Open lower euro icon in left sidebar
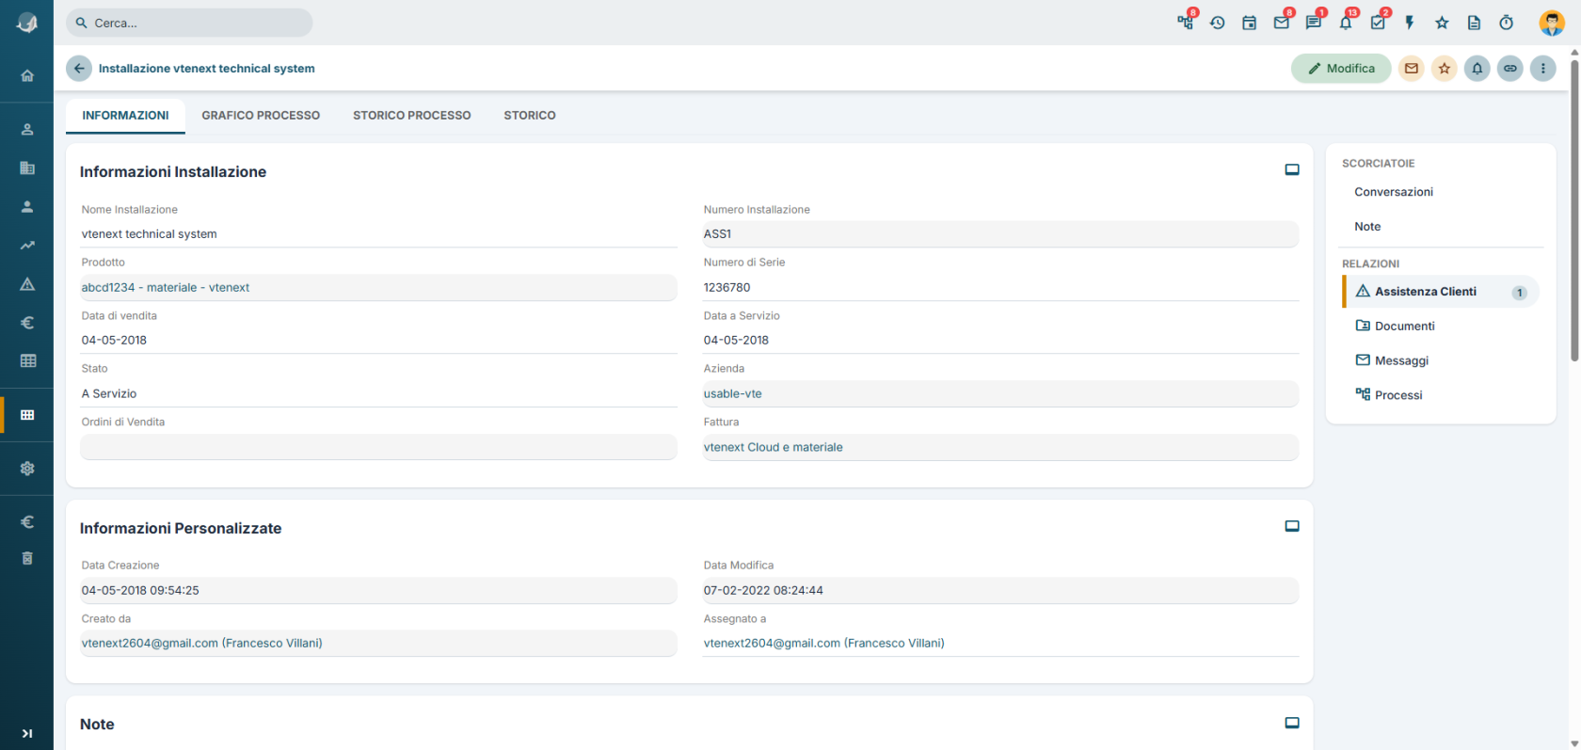Viewport: 1581px width, 750px height. 27,521
